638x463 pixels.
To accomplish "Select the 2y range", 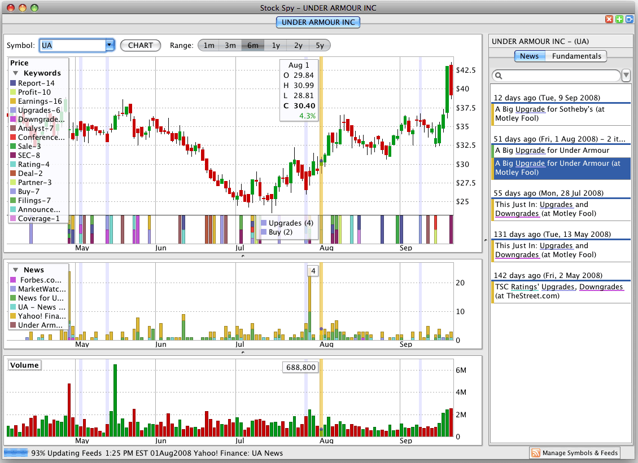I will pos(298,46).
